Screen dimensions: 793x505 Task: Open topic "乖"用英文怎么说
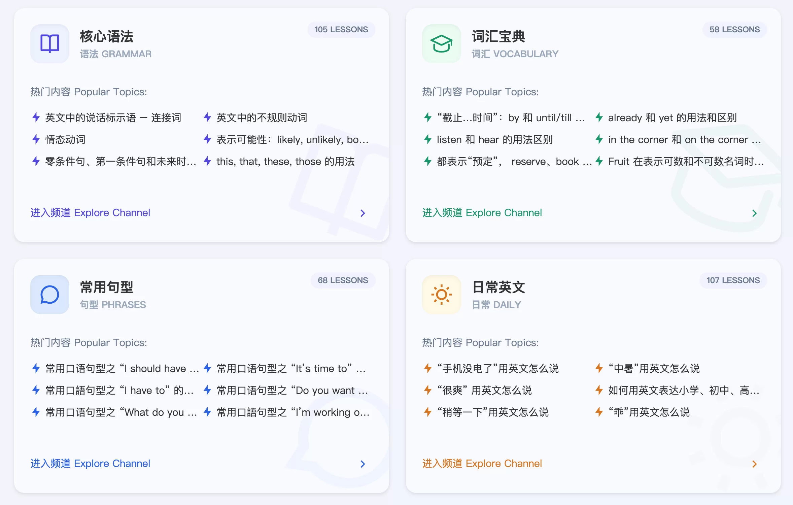click(x=649, y=412)
